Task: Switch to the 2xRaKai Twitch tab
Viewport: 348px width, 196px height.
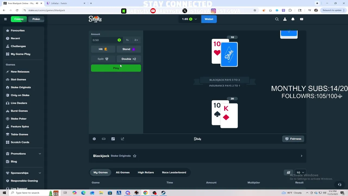Action: 65,3
